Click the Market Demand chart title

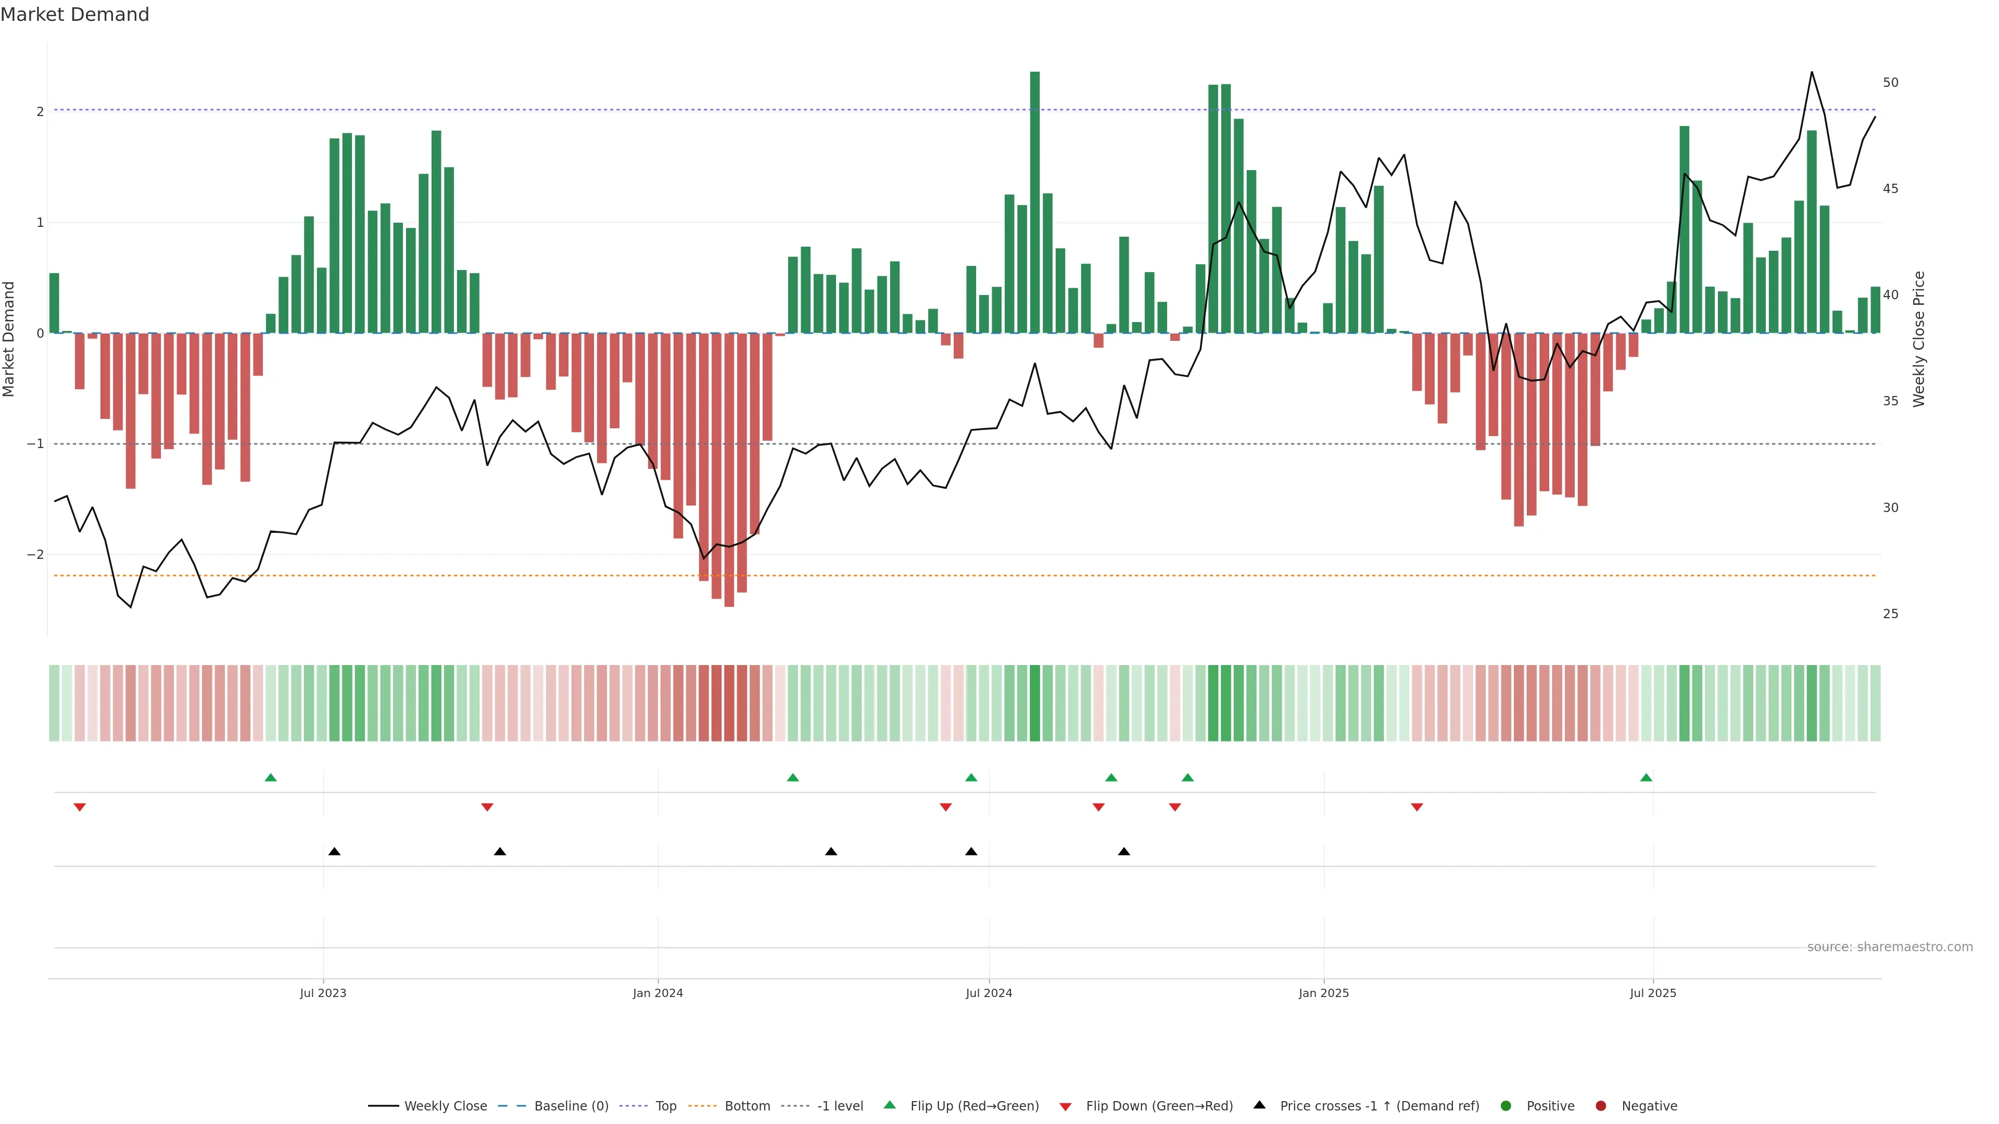74,15
